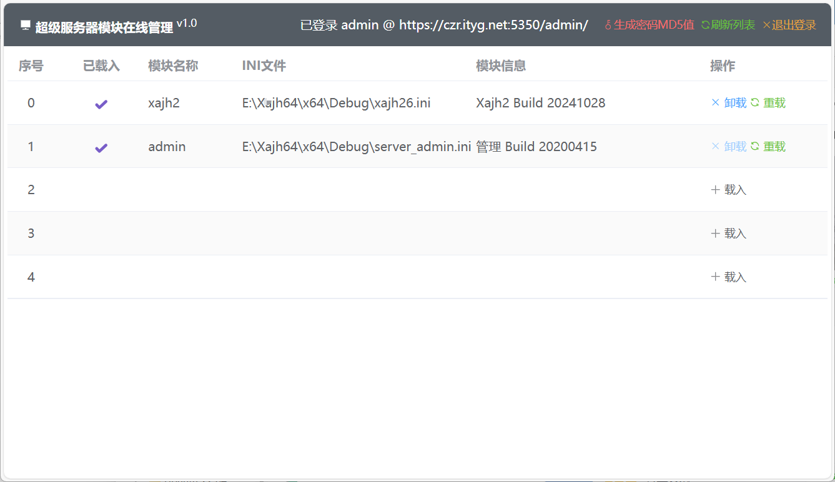Click the loaded checkmark for xajh2

click(101, 104)
